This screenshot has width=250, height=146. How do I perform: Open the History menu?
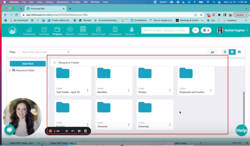(49, 2)
